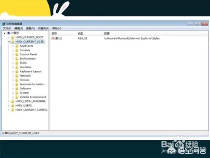210x158 pixels.
Task: Select the System key label
Action: click(x=24, y=93)
